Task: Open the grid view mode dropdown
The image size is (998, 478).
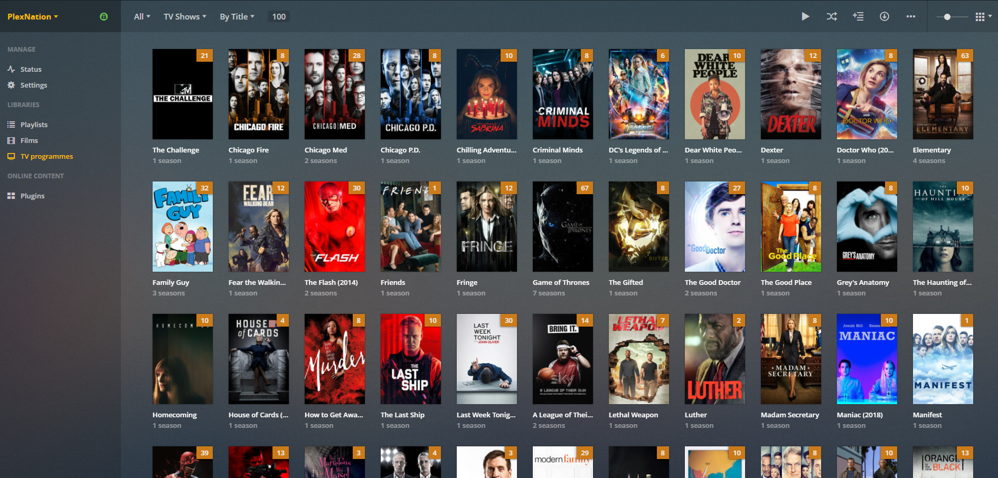Action: (x=983, y=16)
